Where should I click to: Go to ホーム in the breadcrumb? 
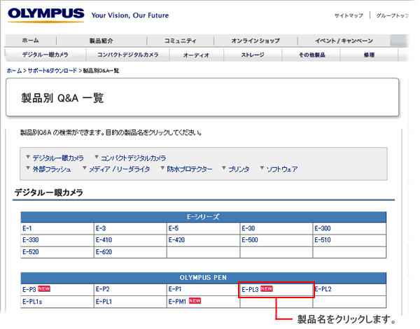click(x=14, y=71)
